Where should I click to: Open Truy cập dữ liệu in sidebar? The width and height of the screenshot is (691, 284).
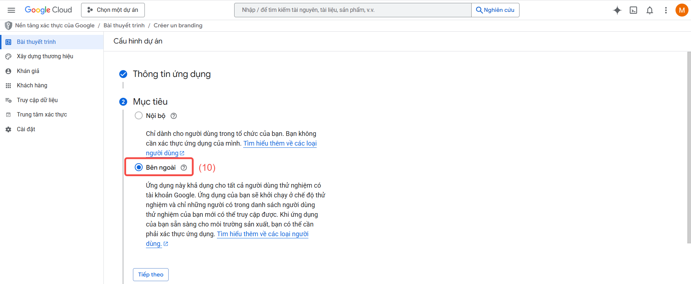tap(52, 100)
